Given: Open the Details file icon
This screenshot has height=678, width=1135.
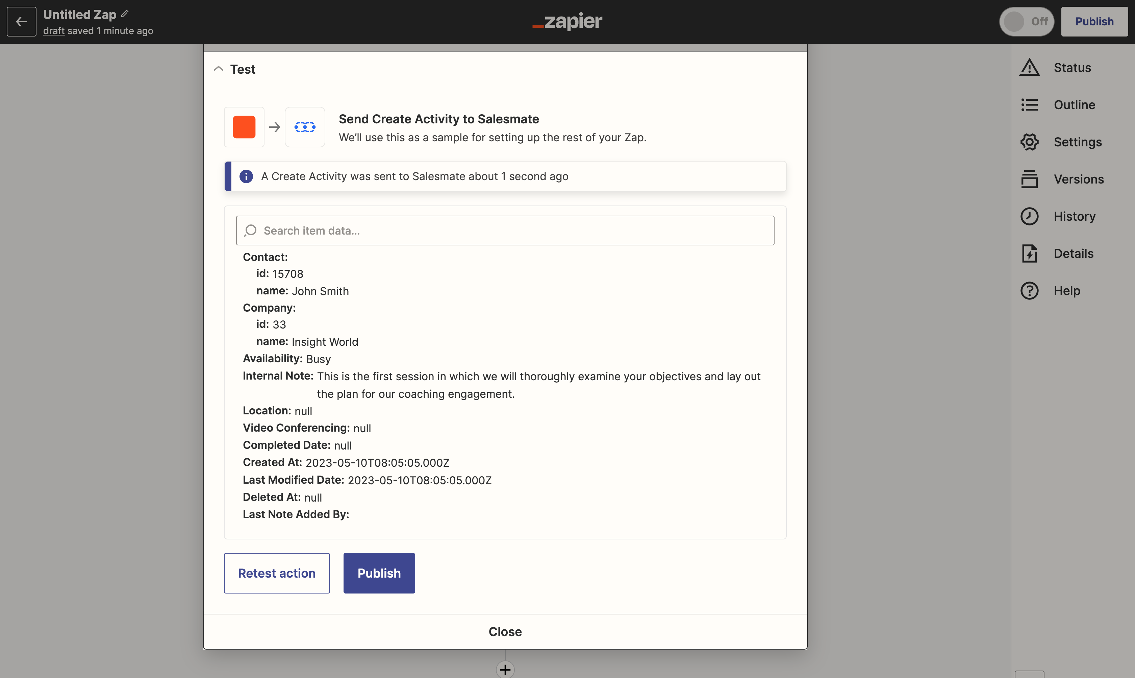Looking at the screenshot, I should pos(1030,253).
